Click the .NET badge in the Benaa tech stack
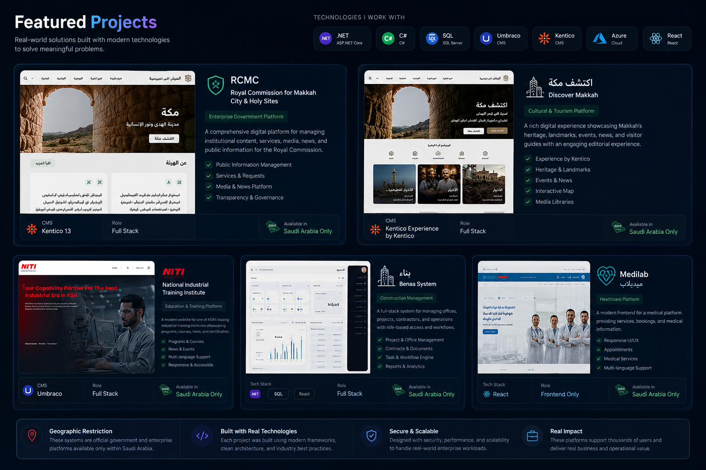 [x=255, y=394]
